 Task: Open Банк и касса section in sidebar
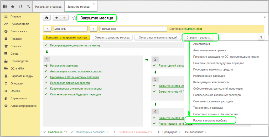[19, 31]
